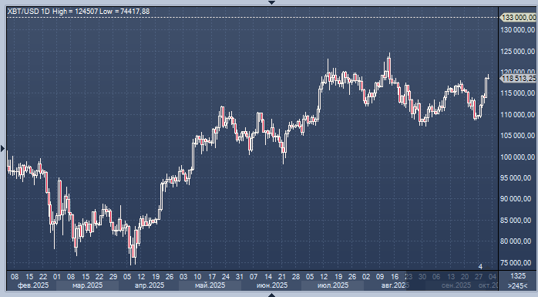
Task: Click the bottom panel collapse arrow
Action: pyautogui.click(x=272, y=295)
